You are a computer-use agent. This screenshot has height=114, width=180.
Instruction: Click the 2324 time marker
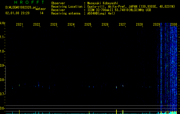[x=71, y=25]
